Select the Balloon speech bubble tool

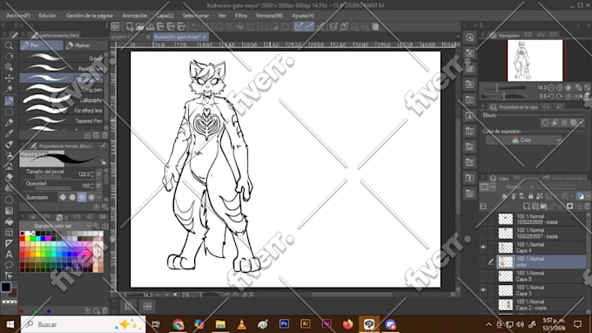[x=9, y=265]
